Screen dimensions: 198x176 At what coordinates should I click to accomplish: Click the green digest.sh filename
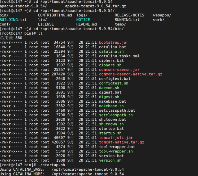point(109,97)
